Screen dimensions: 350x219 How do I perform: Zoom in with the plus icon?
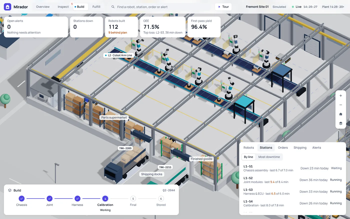click(x=340, y=96)
